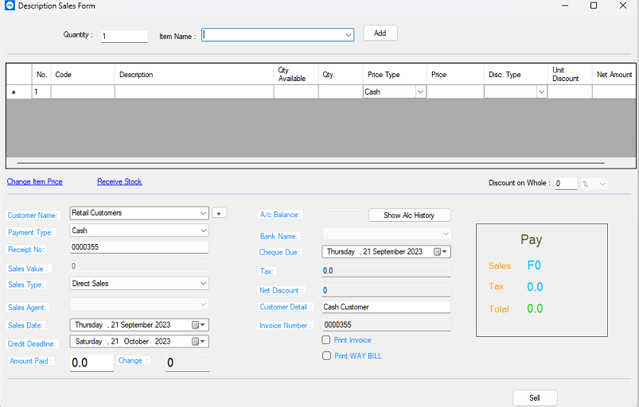Click the Sell button
Image resolution: width=639 pixels, height=407 pixels.
(535, 397)
